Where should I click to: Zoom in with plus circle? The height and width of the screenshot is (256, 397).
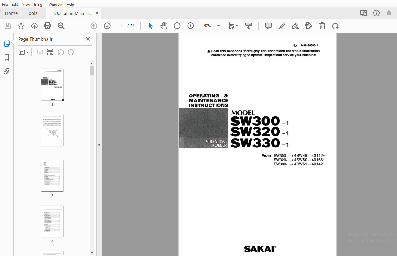pyautogui.click(x=191, y=26)
